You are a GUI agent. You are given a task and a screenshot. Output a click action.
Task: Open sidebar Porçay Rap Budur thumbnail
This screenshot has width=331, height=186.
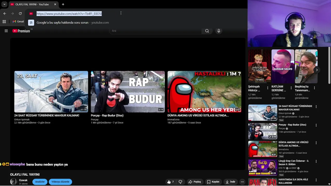(x=263, y=131)
